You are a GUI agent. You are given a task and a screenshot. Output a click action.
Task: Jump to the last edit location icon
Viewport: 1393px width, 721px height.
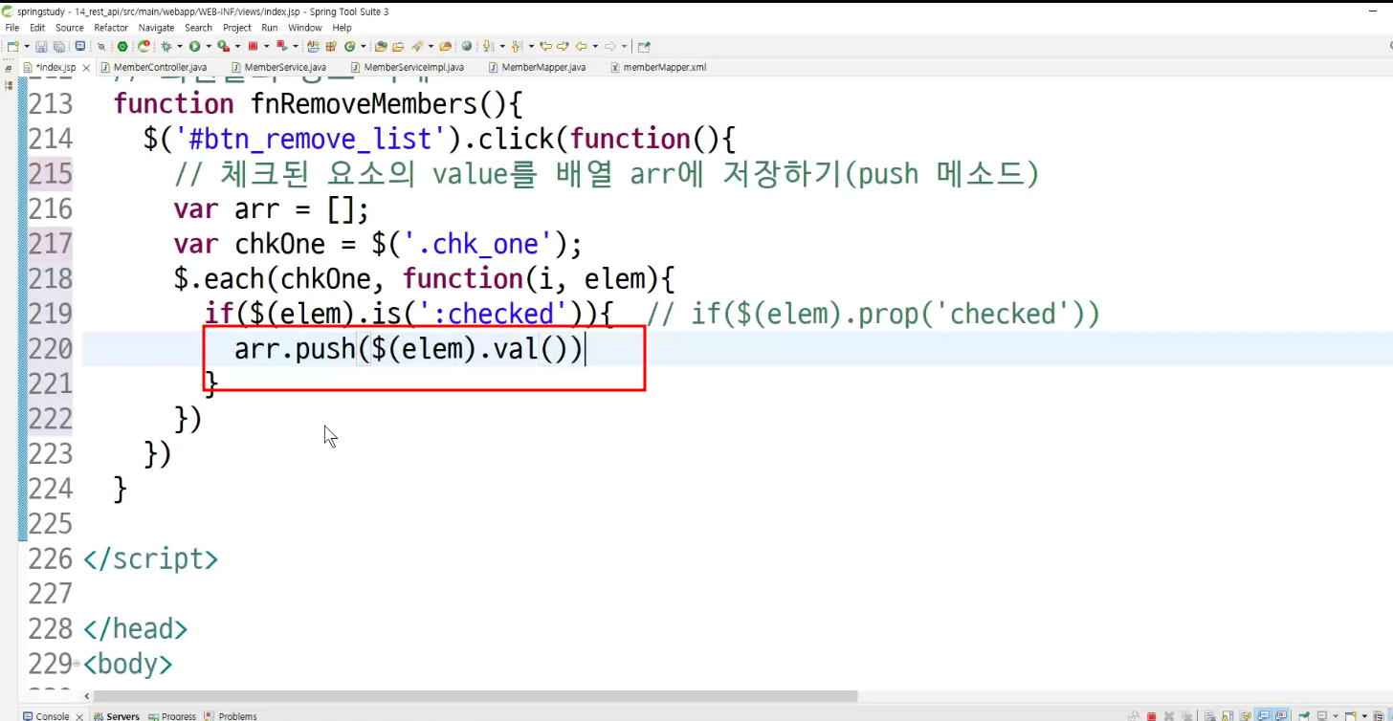pos(545,46)
